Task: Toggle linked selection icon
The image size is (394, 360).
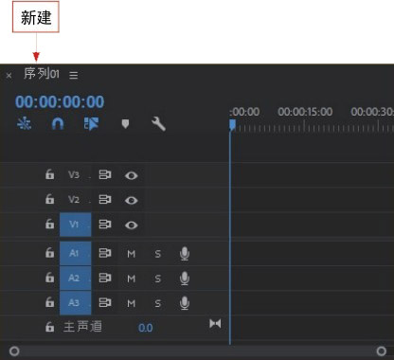Action: pos(91,124)
